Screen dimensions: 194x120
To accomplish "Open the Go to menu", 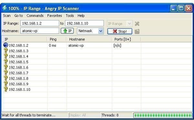I will [18, 16].
